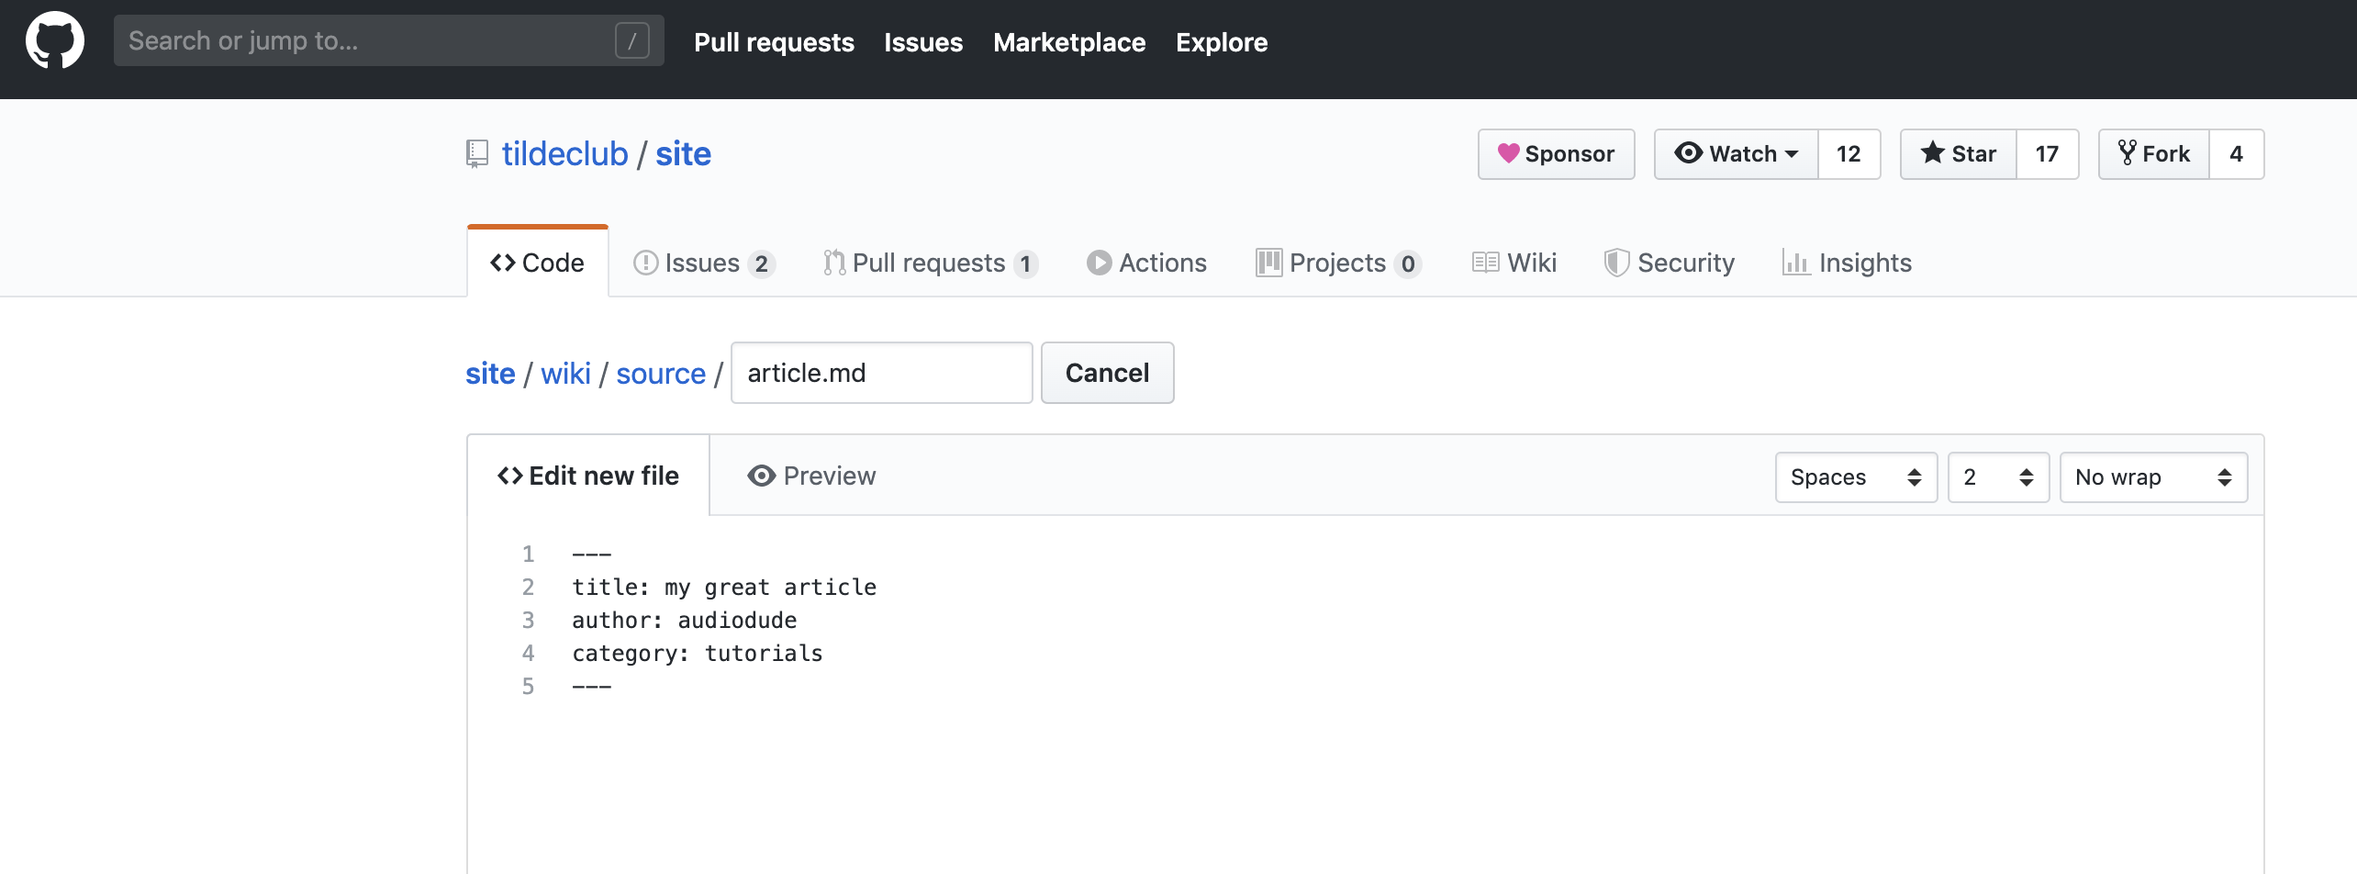2357x874 pixels.
Task: Click the wiki breadcrumb link
Action: click(565, 374)
